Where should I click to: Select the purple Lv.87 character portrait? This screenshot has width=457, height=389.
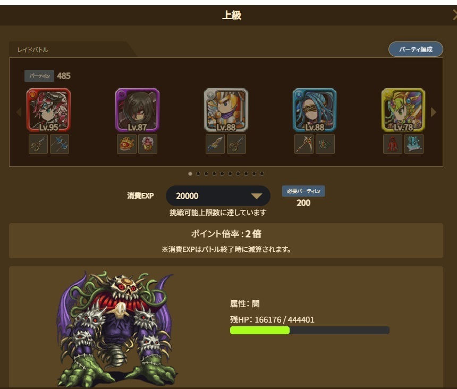pyautogui.click(x=137, y=110)
